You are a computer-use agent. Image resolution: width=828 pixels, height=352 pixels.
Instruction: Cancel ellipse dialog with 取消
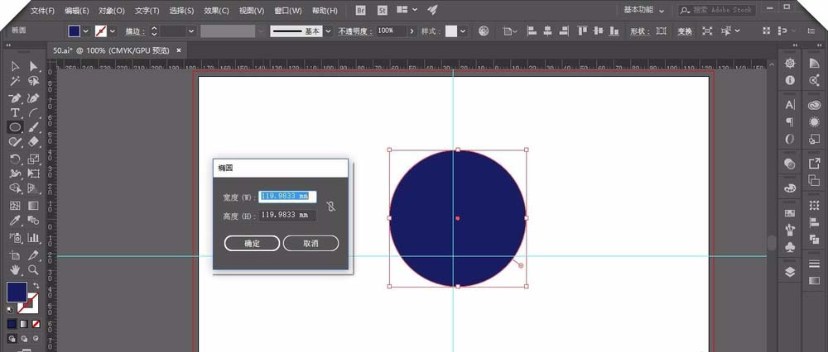[x=310, y=244]
